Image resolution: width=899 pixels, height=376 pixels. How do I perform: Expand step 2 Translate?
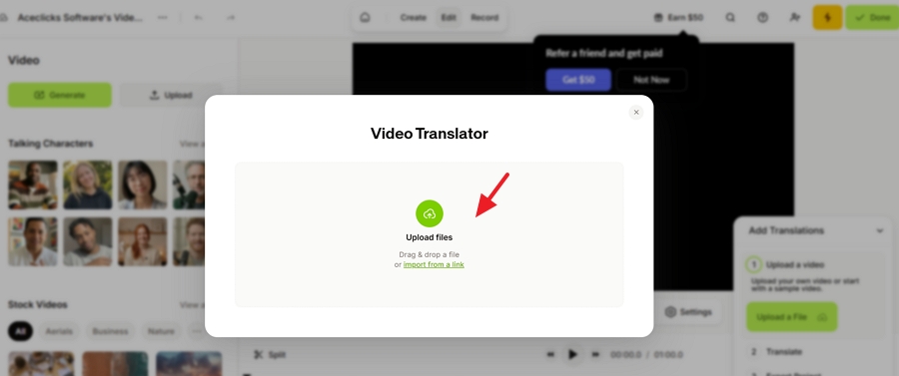[784, 351]
